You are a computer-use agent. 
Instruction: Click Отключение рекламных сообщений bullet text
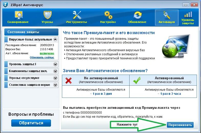click(102, 54)
